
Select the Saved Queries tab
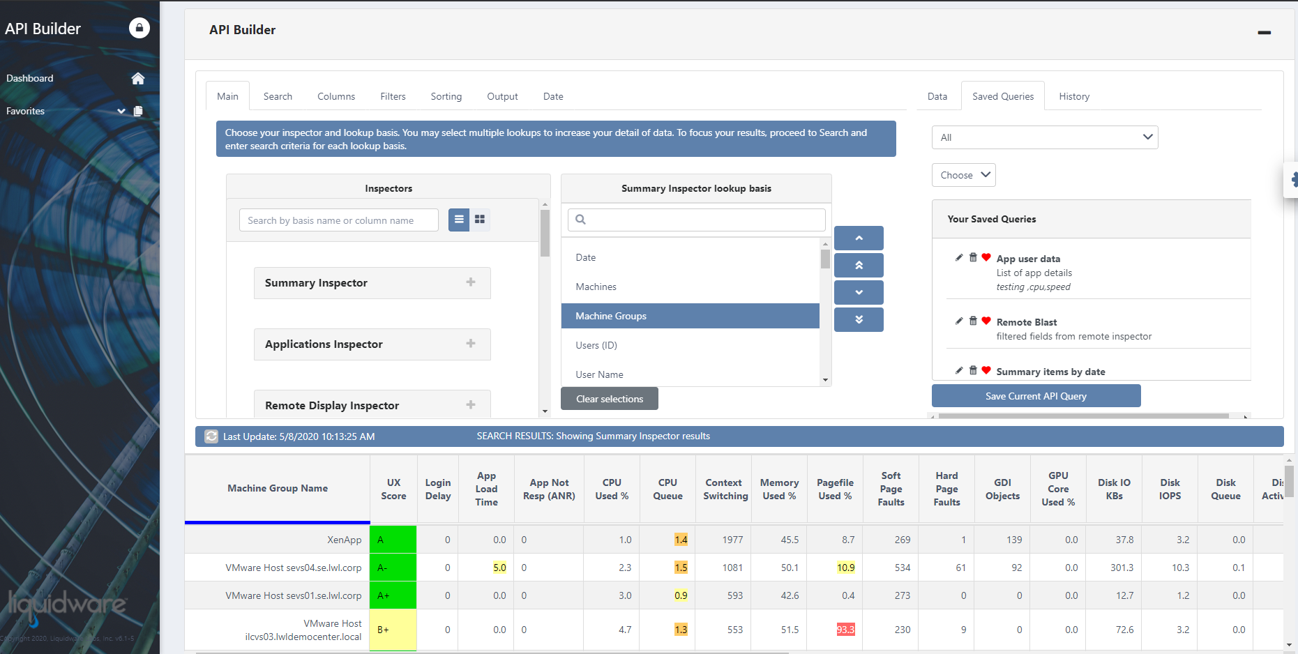point(1003,96)
